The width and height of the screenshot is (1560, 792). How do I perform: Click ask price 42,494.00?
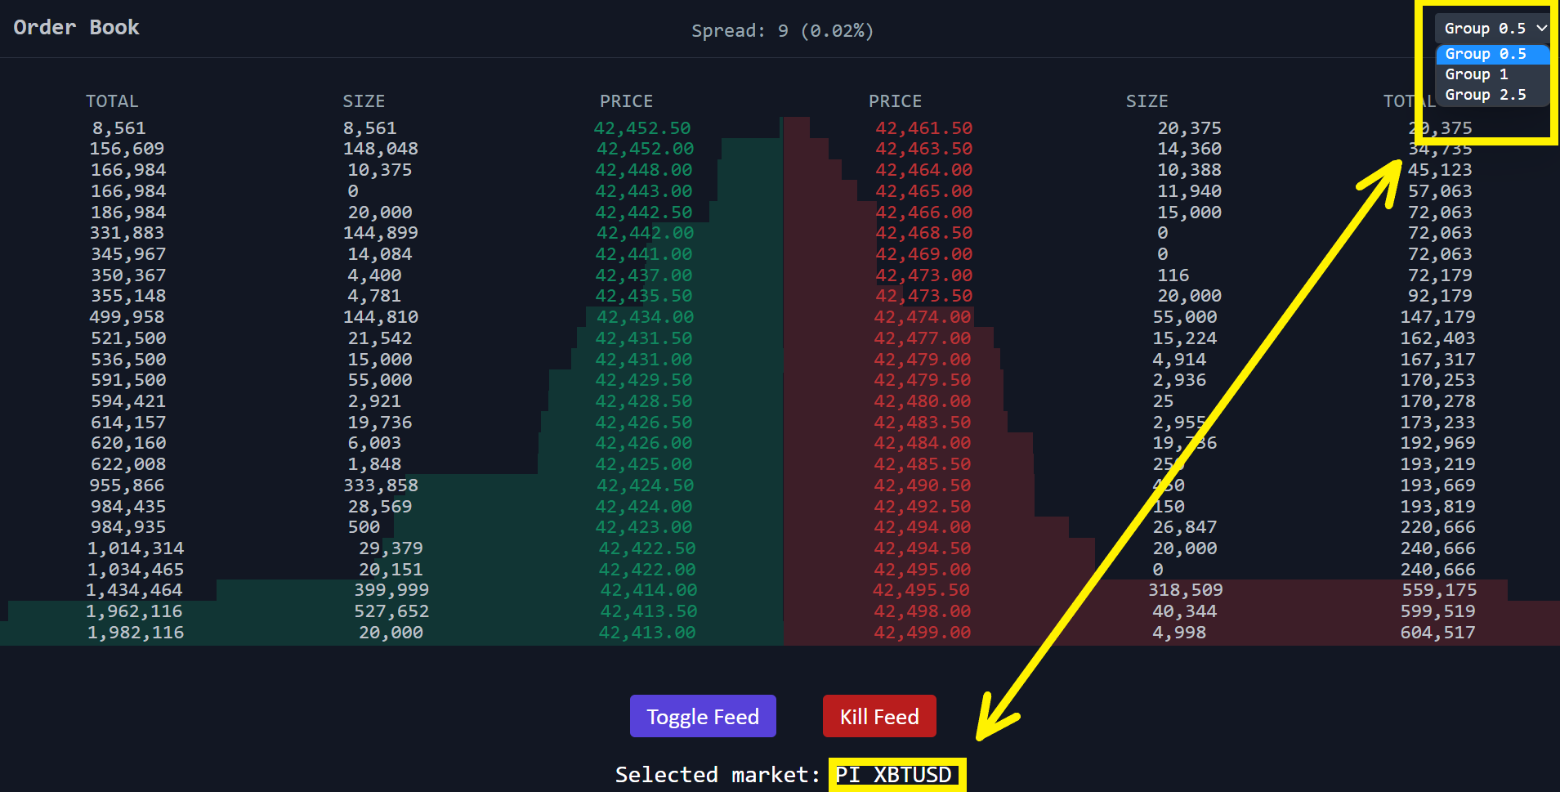(x=923, y=527)
